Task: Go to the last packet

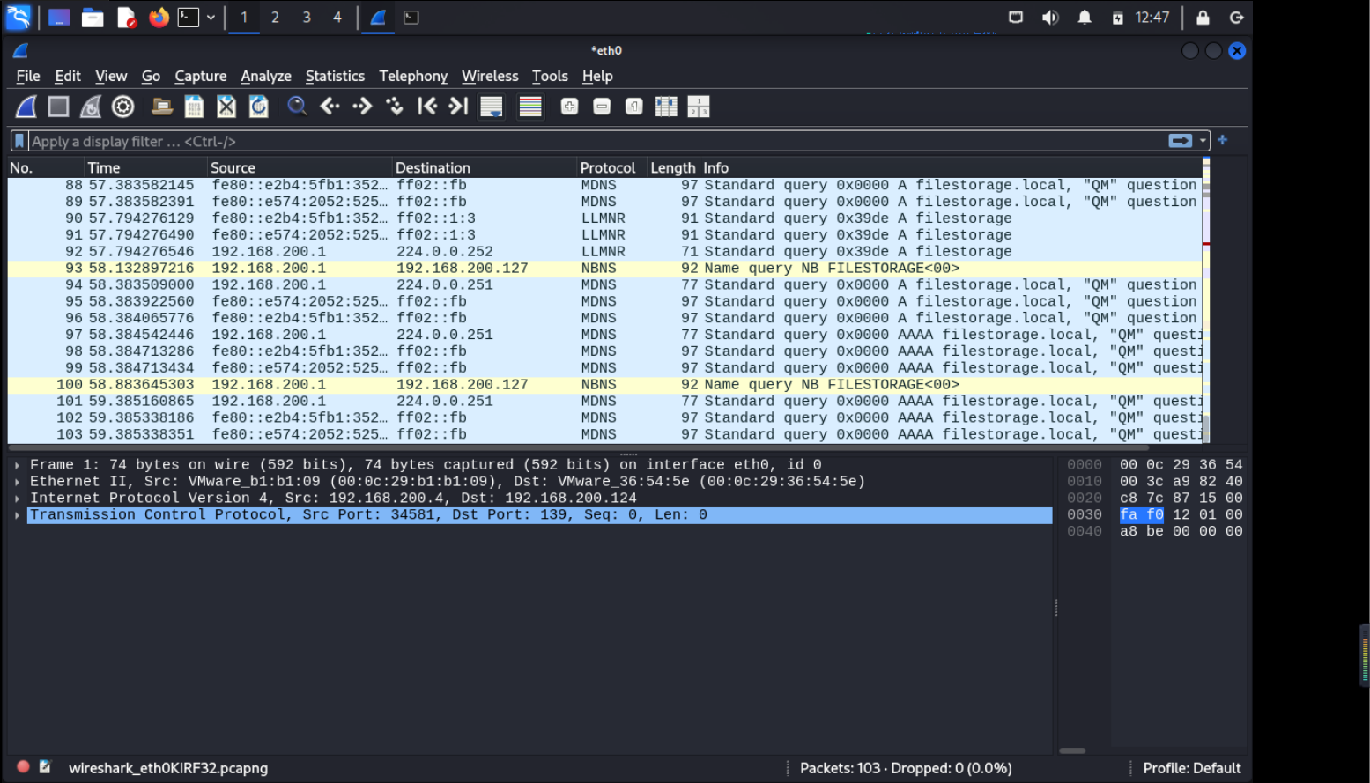Action: click(459, 107)
